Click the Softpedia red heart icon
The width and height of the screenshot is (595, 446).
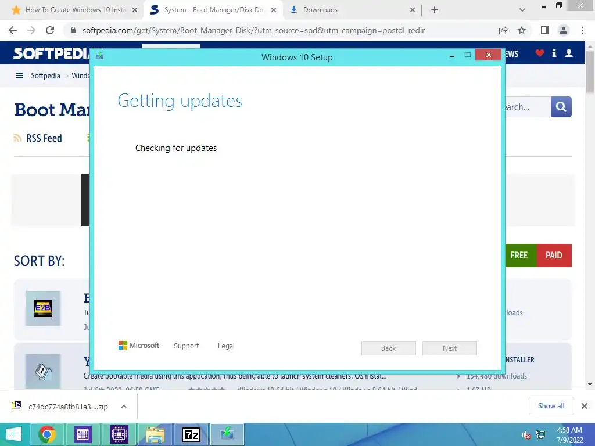click(540, 53)
